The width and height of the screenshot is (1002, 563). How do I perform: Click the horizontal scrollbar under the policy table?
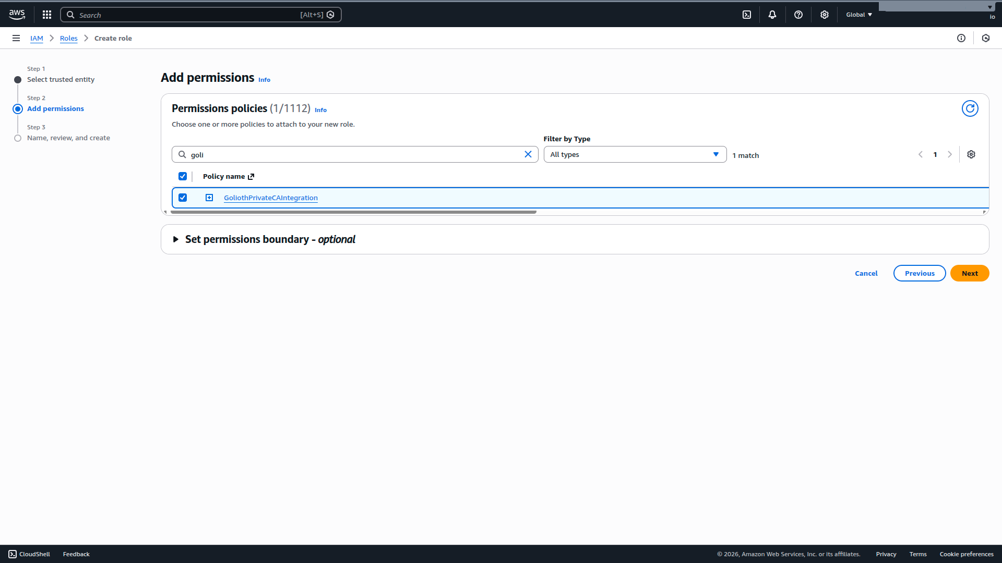353,212
